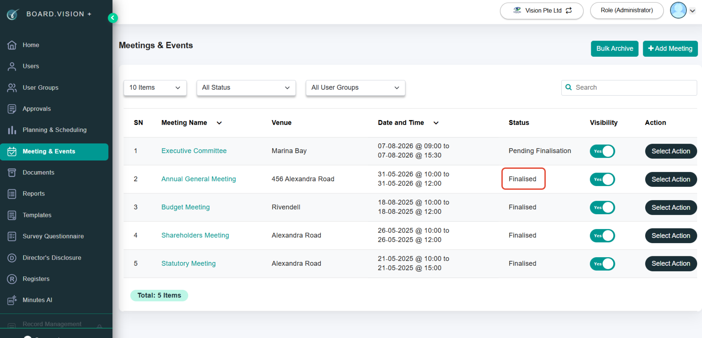Open the Statutory Meeting link
702x338 pixels.
(x=189, y=264)
